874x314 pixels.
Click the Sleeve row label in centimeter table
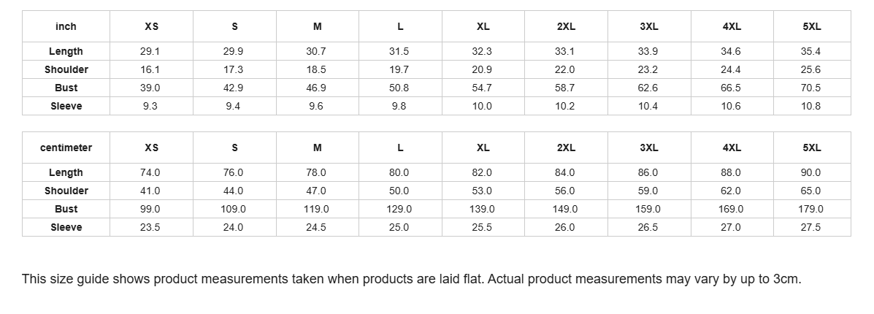pos(66,228)
